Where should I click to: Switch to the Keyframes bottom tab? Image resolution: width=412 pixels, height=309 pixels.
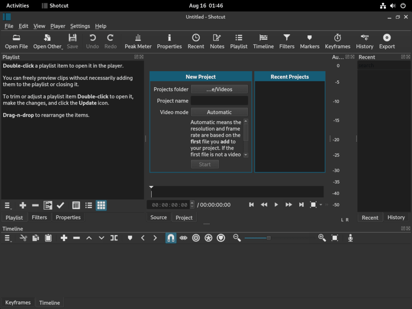[18, 303]
